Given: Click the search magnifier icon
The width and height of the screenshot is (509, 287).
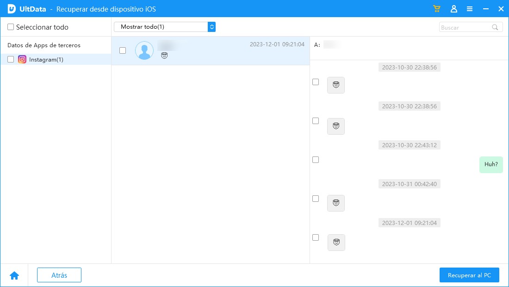Looking at the screenshot, I should 495,27.
